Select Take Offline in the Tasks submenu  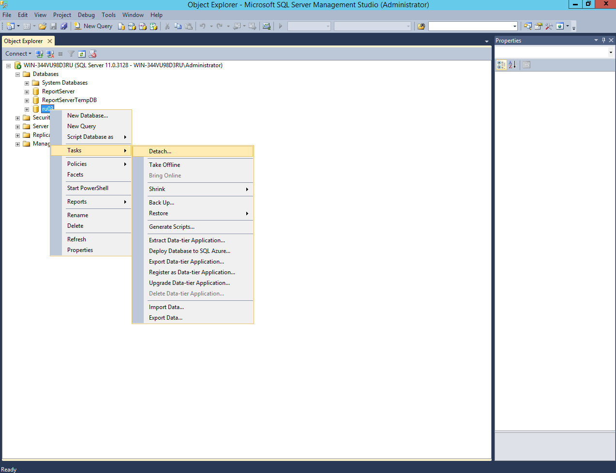coord(193,165)
